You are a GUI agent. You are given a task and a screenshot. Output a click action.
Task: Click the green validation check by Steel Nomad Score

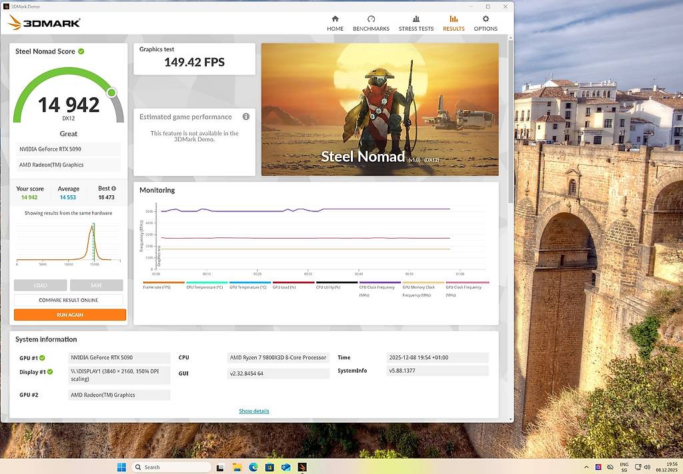[81, 51]
